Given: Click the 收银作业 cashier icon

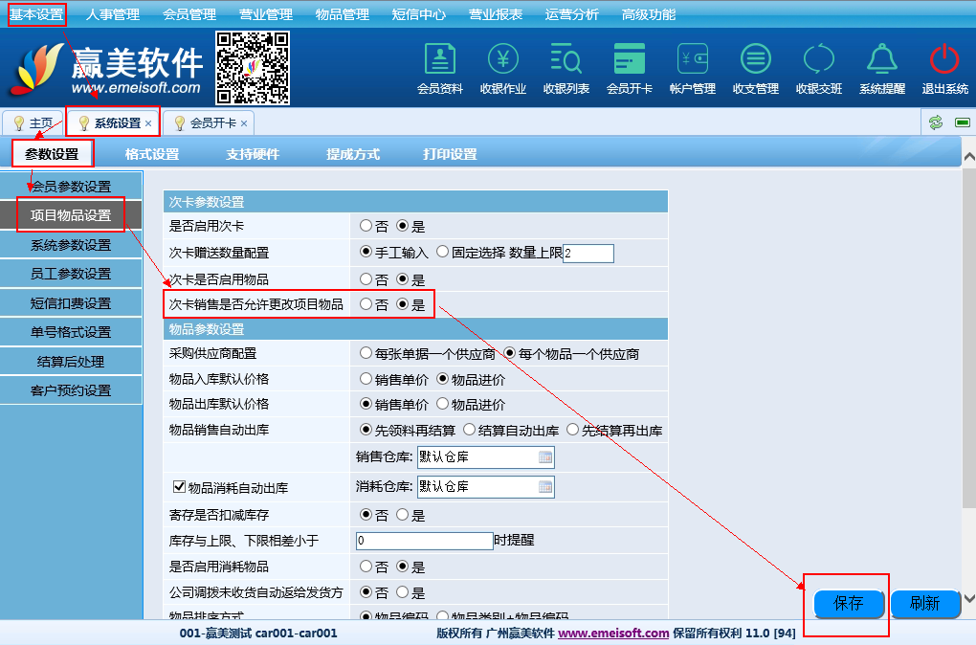Looking at the screenshot, I should 503,66.
